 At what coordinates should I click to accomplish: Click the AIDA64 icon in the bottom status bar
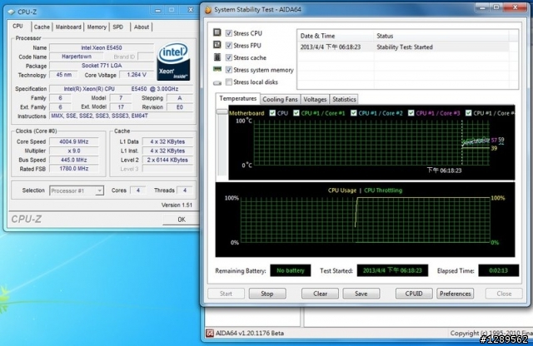click(x=210, y=333)
